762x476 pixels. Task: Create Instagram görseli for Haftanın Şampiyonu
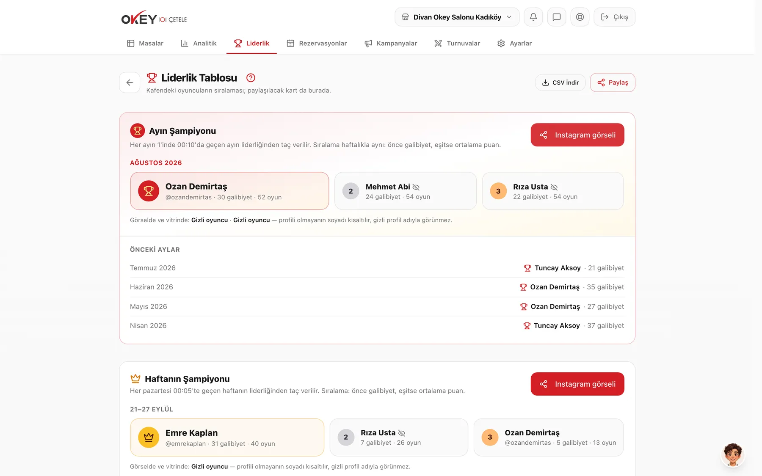click(577, 384)
